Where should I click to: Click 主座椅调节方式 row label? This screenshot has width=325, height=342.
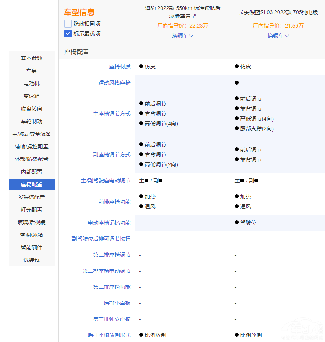pos(112,114)
